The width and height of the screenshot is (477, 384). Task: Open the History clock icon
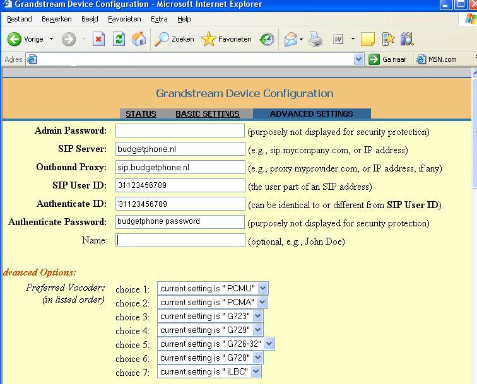click(267, 39)
